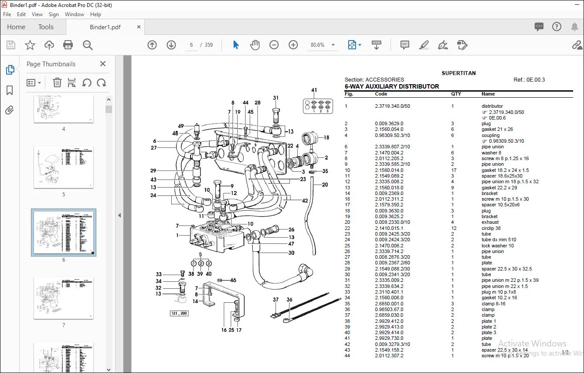
Task: Open the Bookmarks pane
Action: (10, 90)
